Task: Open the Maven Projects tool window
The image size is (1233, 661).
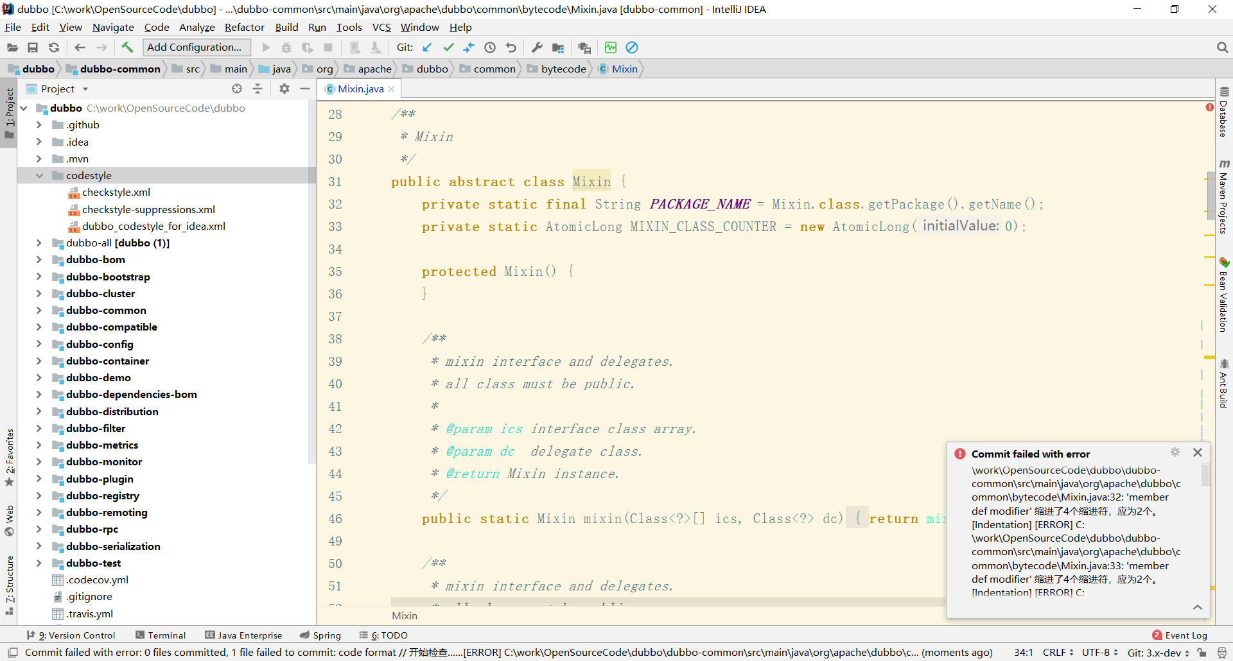Action: click(x=1224, y=196)
